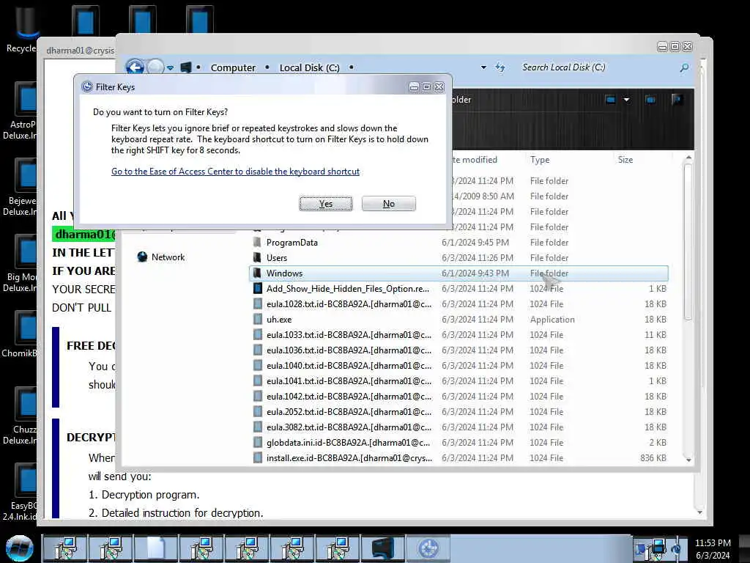Sort by Type column header

pos(540,159)
